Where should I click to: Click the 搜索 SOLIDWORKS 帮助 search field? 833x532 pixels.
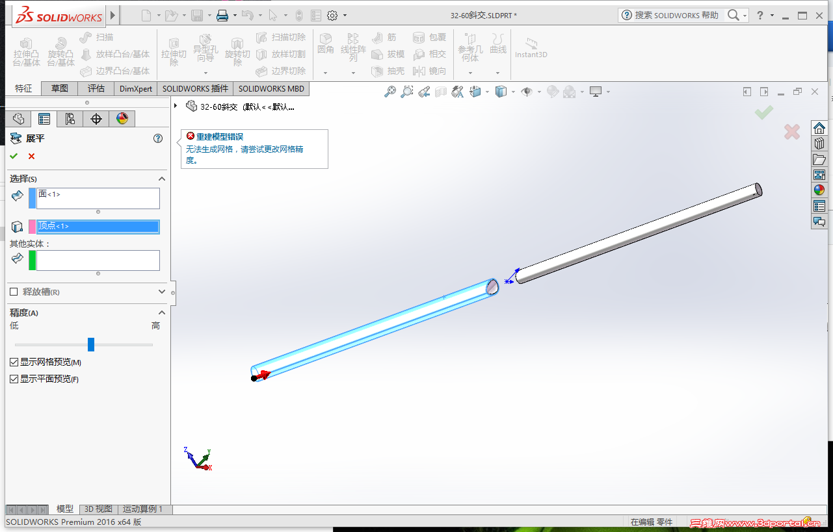677,16
